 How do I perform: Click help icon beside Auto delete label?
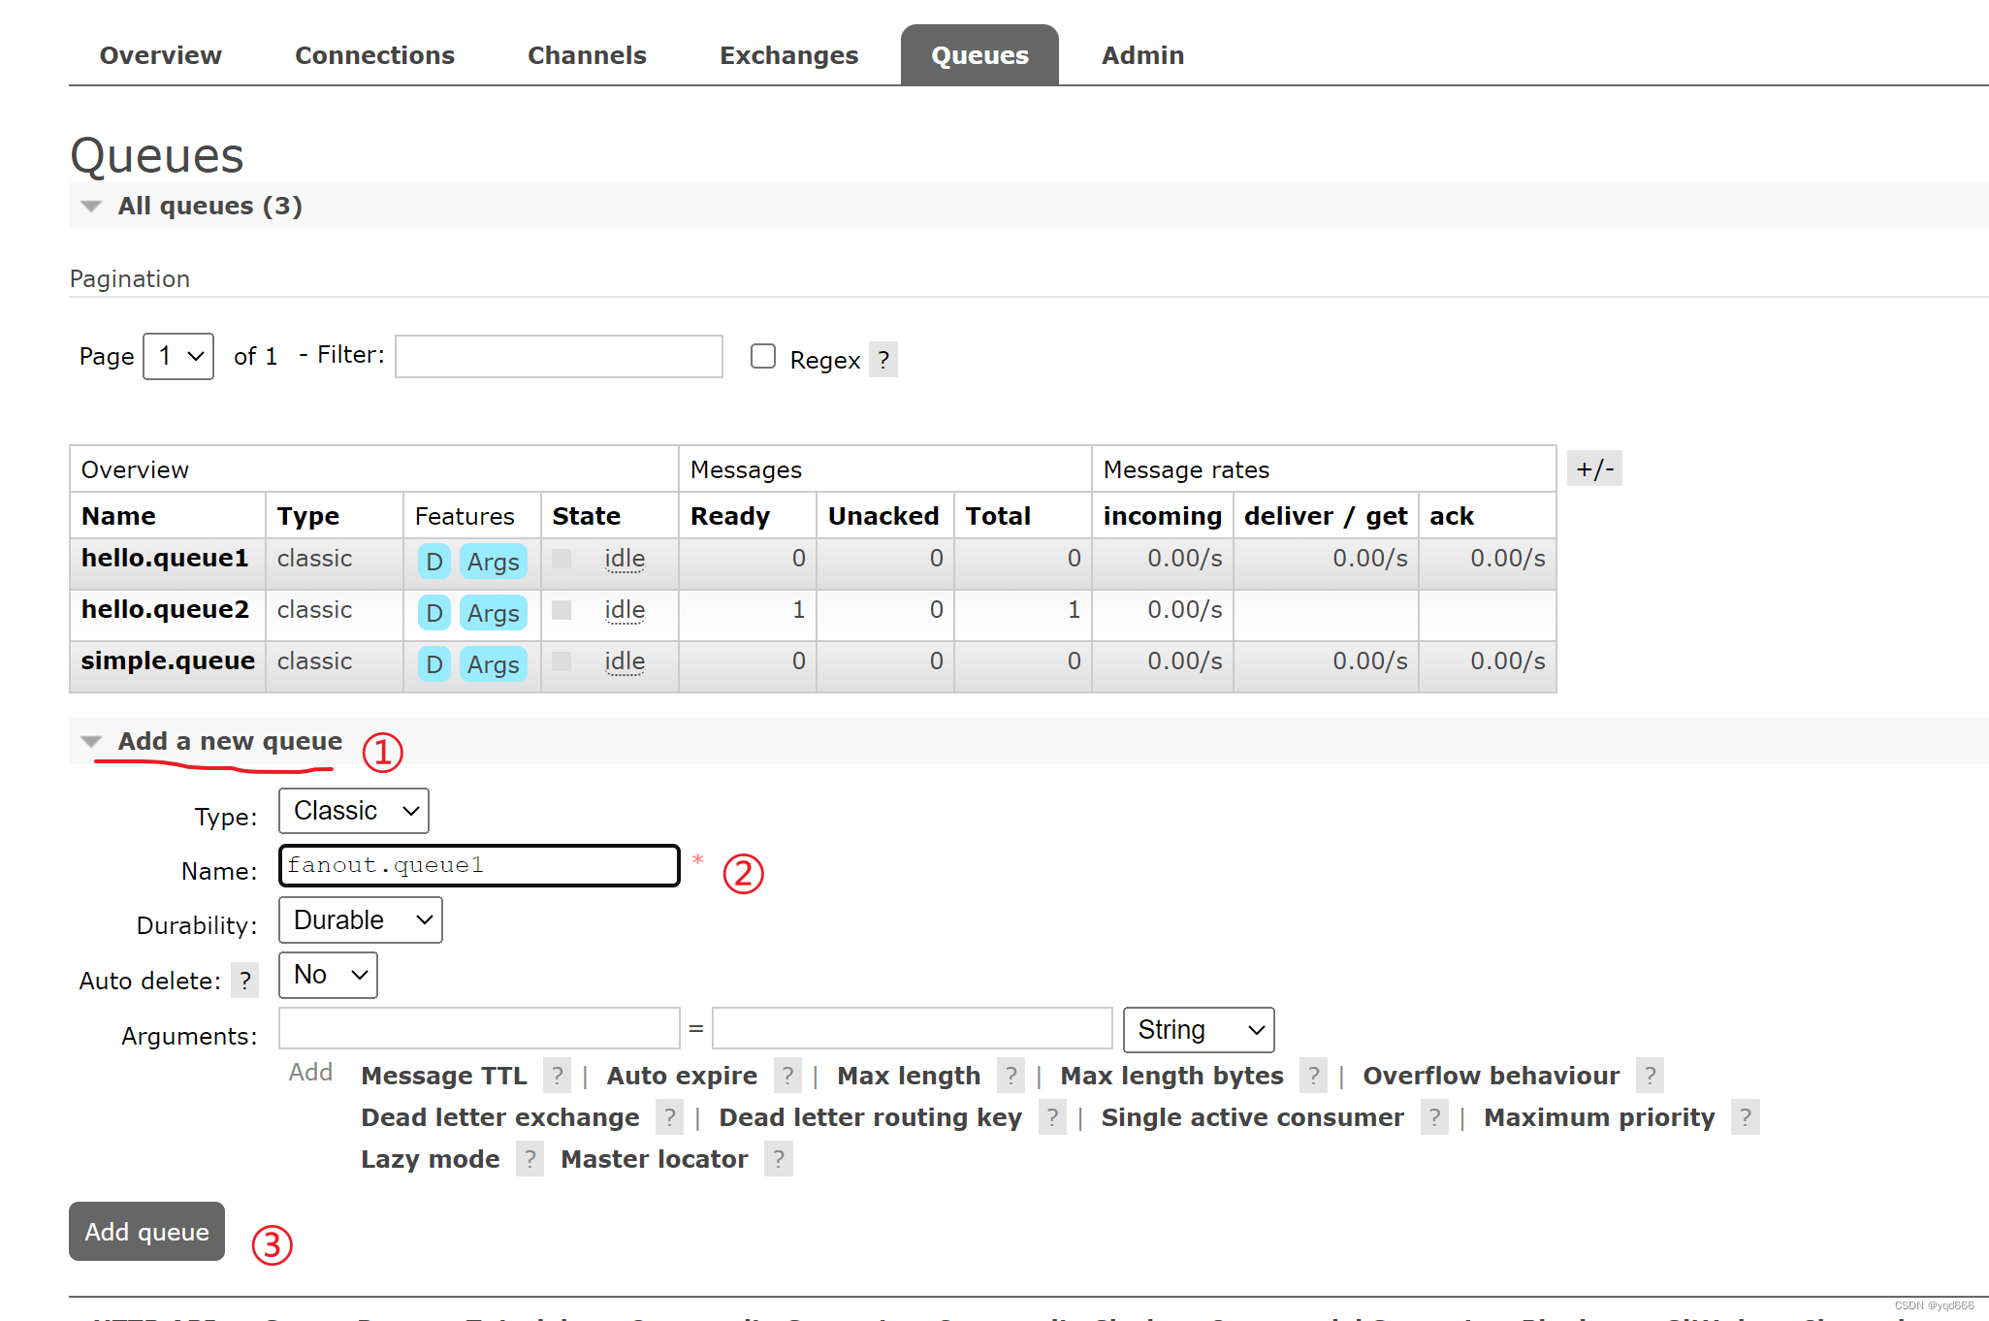245,981
